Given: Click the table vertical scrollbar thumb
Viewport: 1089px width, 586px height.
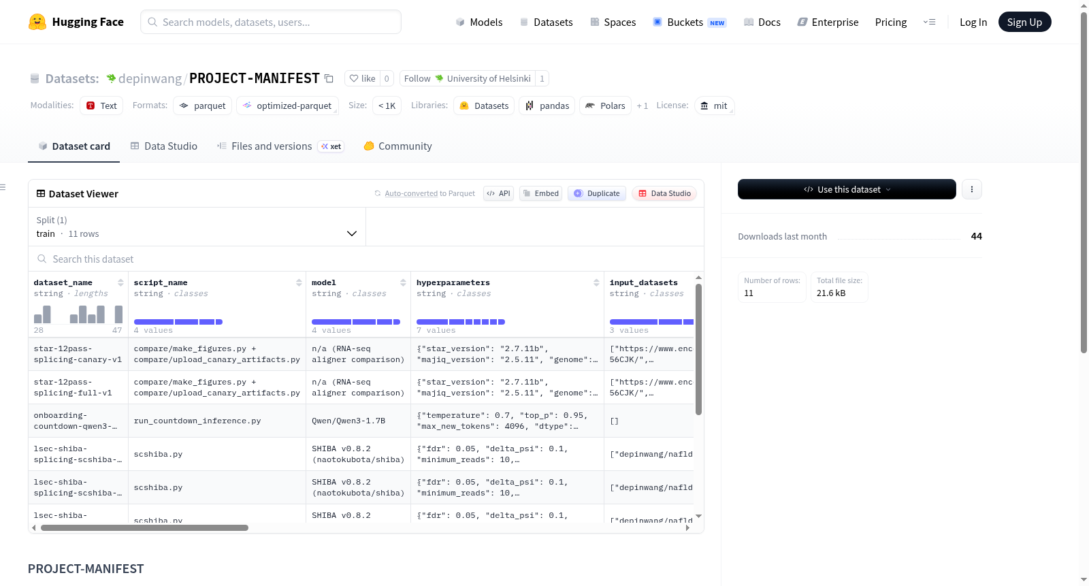Looking at the screenshot, I should (698, 349).
